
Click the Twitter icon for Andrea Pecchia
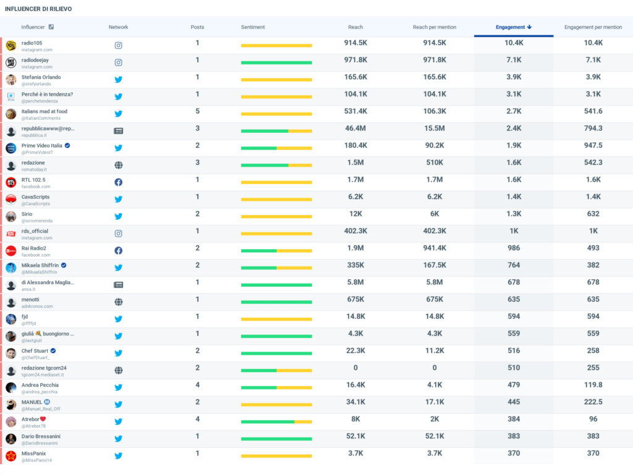click(x=118, y=387)
